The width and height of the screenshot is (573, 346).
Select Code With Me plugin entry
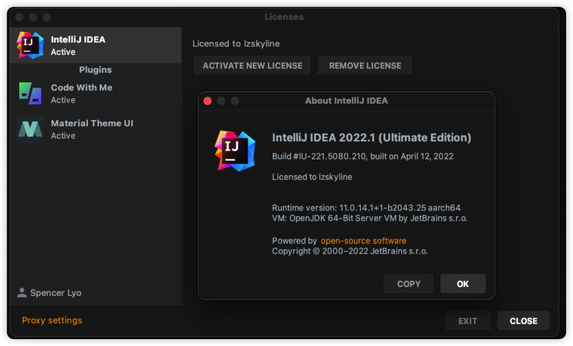click(96, 93)
